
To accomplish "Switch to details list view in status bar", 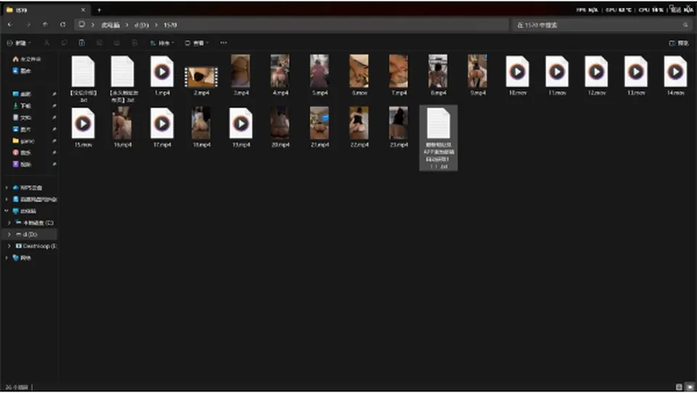I will point(679,387).
